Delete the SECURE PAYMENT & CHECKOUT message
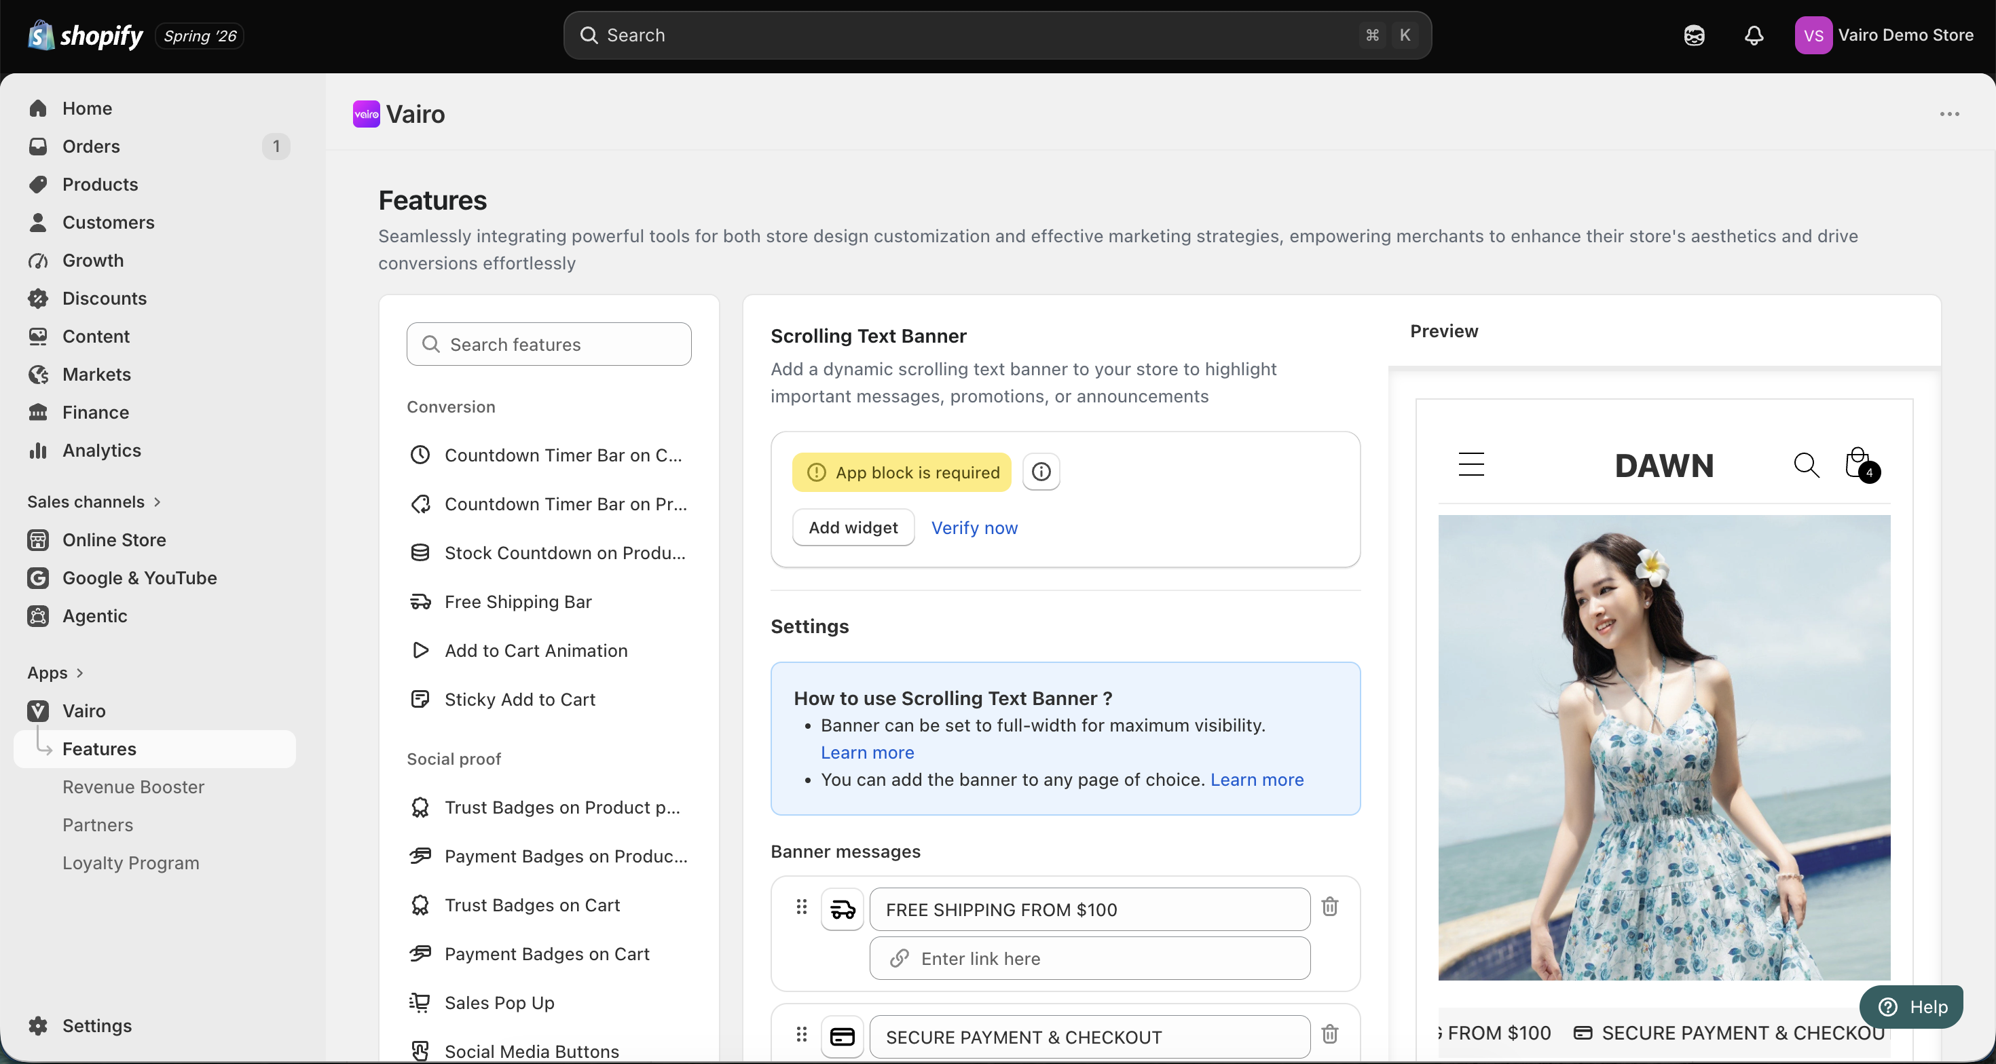The height and width of the screenshot is (1064, 1996). (x=1329, y=1033)
